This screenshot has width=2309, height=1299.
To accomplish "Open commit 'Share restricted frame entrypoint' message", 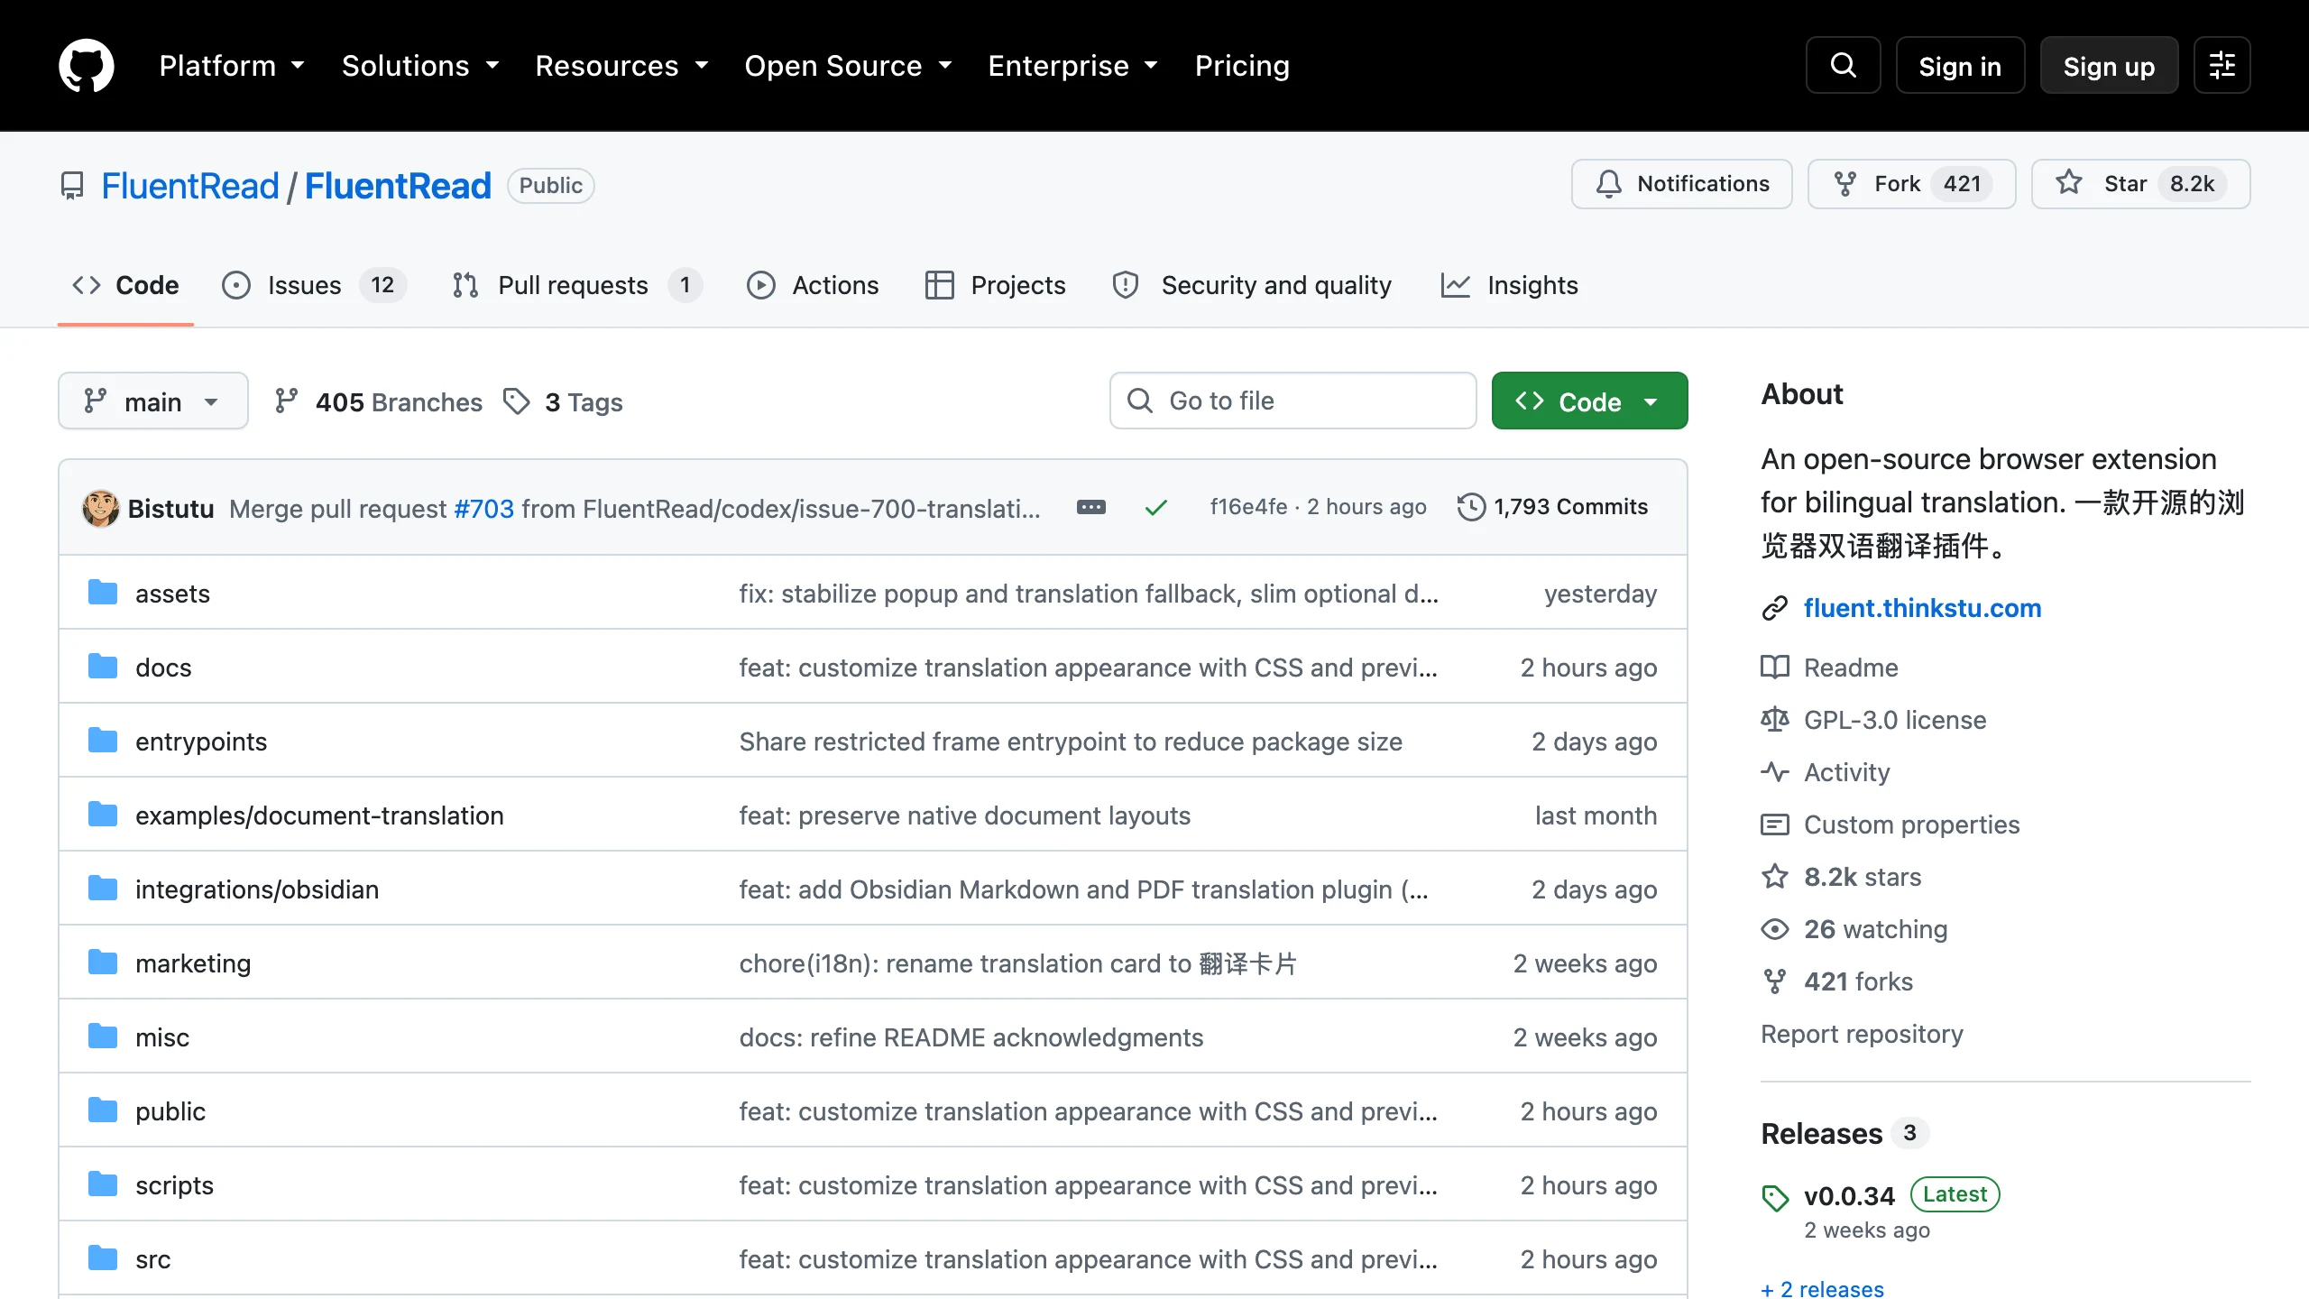I will coord(1071,742).
